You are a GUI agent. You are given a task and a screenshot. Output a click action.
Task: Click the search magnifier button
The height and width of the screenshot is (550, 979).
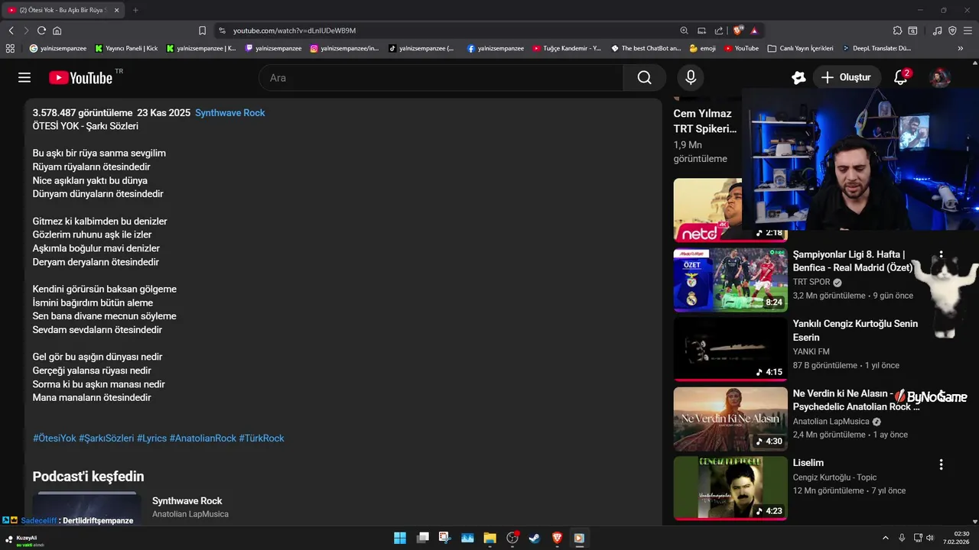[x=645, y=78]
